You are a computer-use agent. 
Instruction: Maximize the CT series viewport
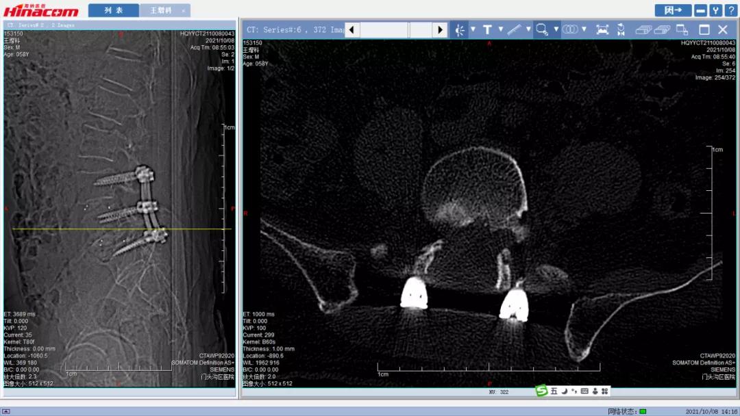click(x=704, y=29)
